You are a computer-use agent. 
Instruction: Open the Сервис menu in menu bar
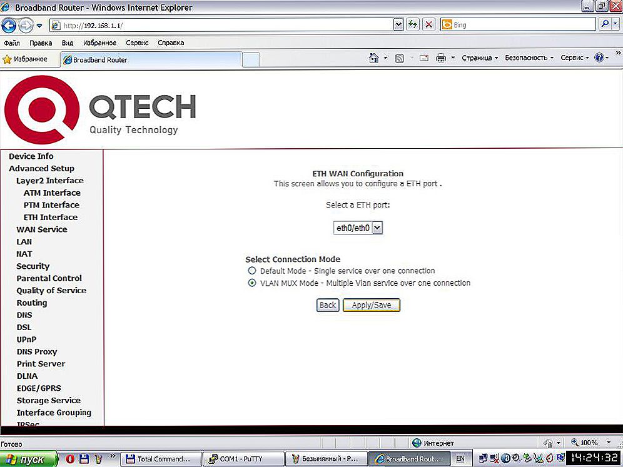pos(137,43)
